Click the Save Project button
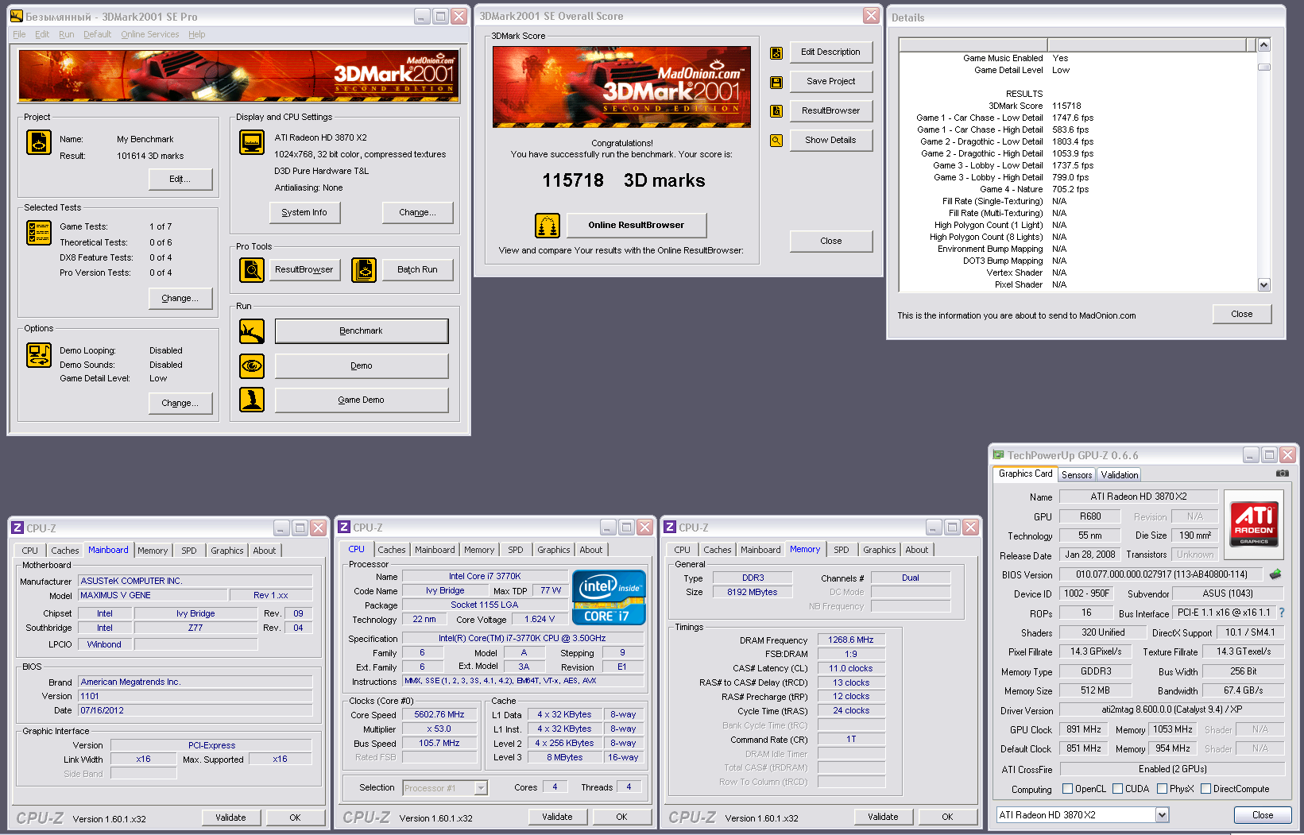1304x835 pixels. point(831,82)
